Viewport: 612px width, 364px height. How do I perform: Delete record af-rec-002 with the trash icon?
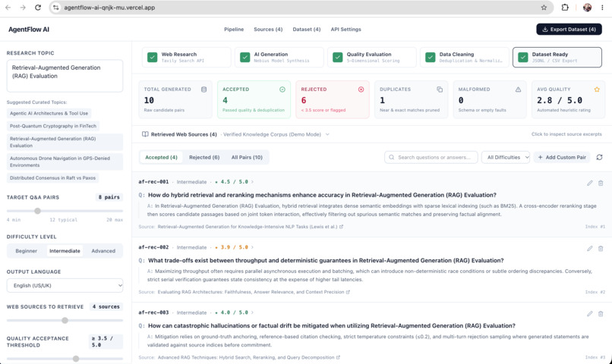[601, 248]
